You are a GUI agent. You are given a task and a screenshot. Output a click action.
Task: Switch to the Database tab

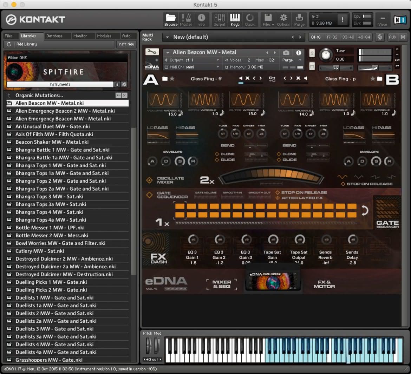54,36
